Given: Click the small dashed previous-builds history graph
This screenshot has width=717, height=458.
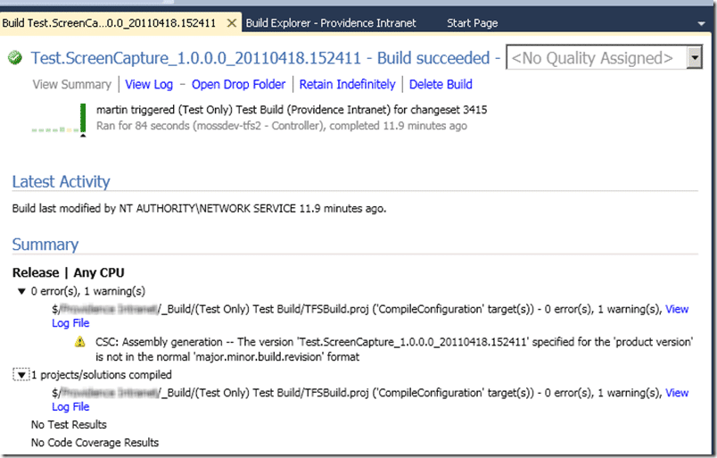Looking at the screenshot, I should [x=55, y=130].
